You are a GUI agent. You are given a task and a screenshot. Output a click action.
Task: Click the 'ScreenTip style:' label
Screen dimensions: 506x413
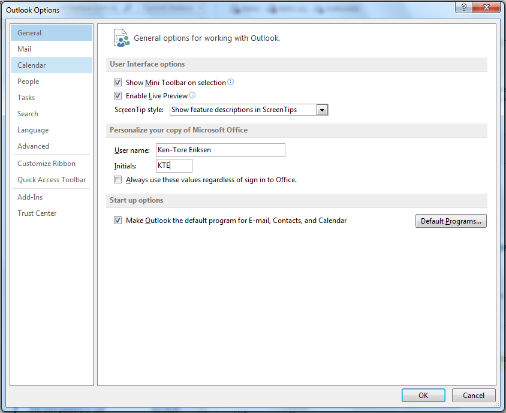click(x=138, y=110)
